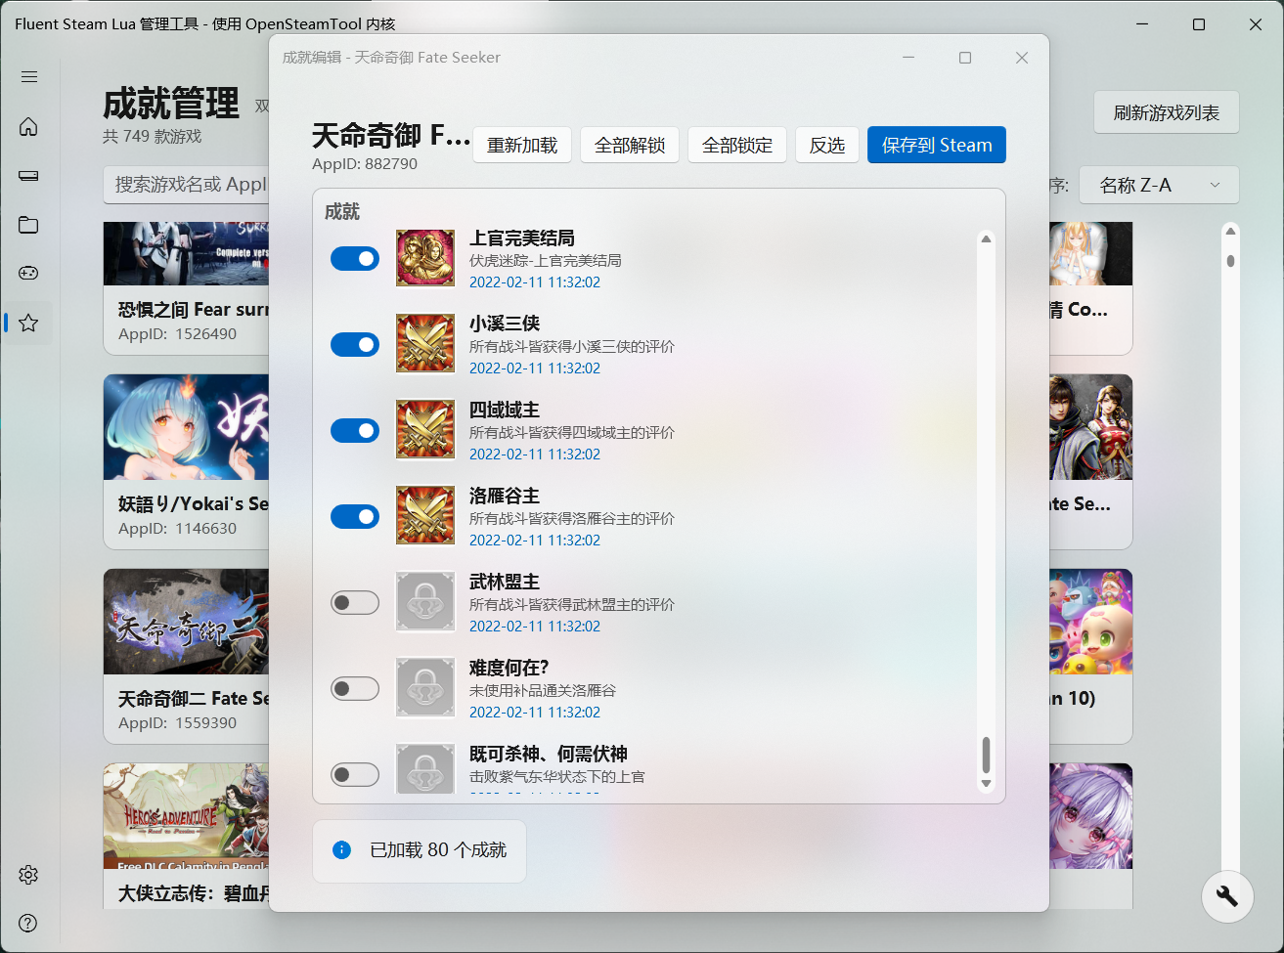This screenshot has height=953, width=1284.
Task: Click the 洛雁谷主 crossed swords icon
Action: coord(425,516)
